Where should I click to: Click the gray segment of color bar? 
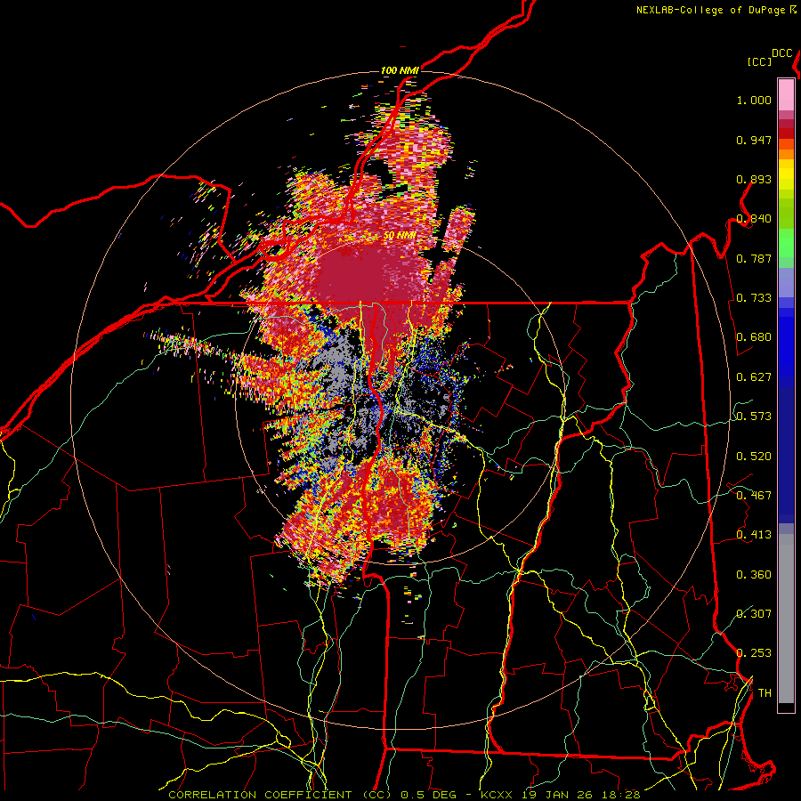[x=786, y=619]
